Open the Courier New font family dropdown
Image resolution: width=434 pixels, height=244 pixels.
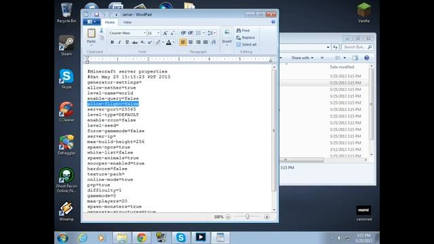click(x=144, y=33)
